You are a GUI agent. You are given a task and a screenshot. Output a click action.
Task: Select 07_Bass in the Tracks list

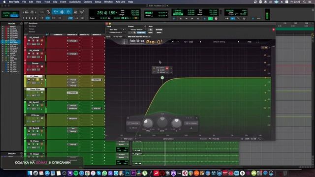pos(13,41)
